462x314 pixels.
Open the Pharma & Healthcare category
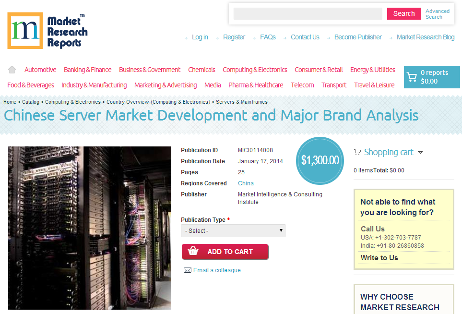click(x=256, y=85)
